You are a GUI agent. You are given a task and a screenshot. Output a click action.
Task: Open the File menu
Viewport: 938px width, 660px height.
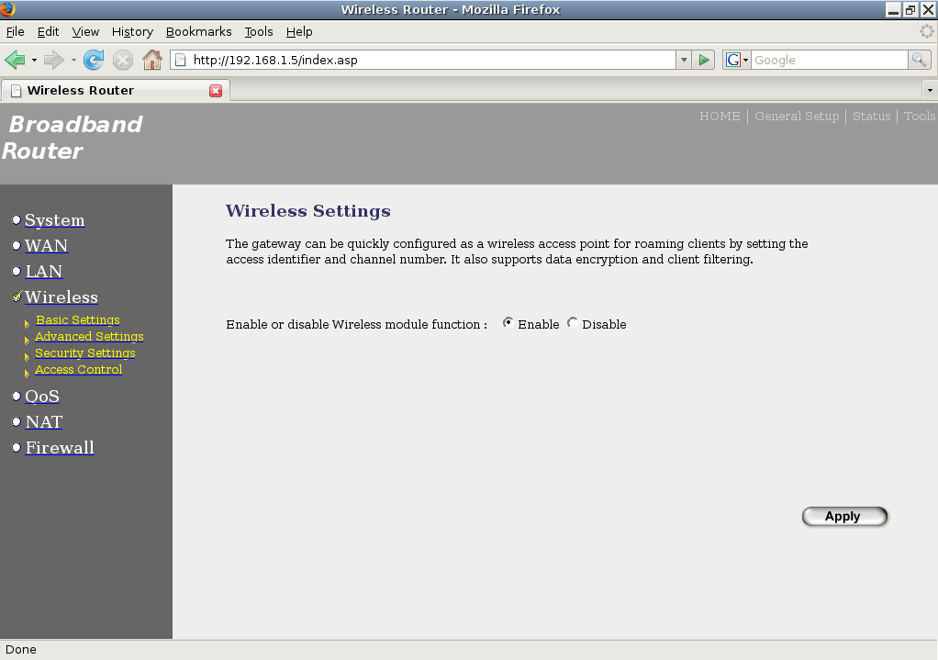click(x=15, y=32)
